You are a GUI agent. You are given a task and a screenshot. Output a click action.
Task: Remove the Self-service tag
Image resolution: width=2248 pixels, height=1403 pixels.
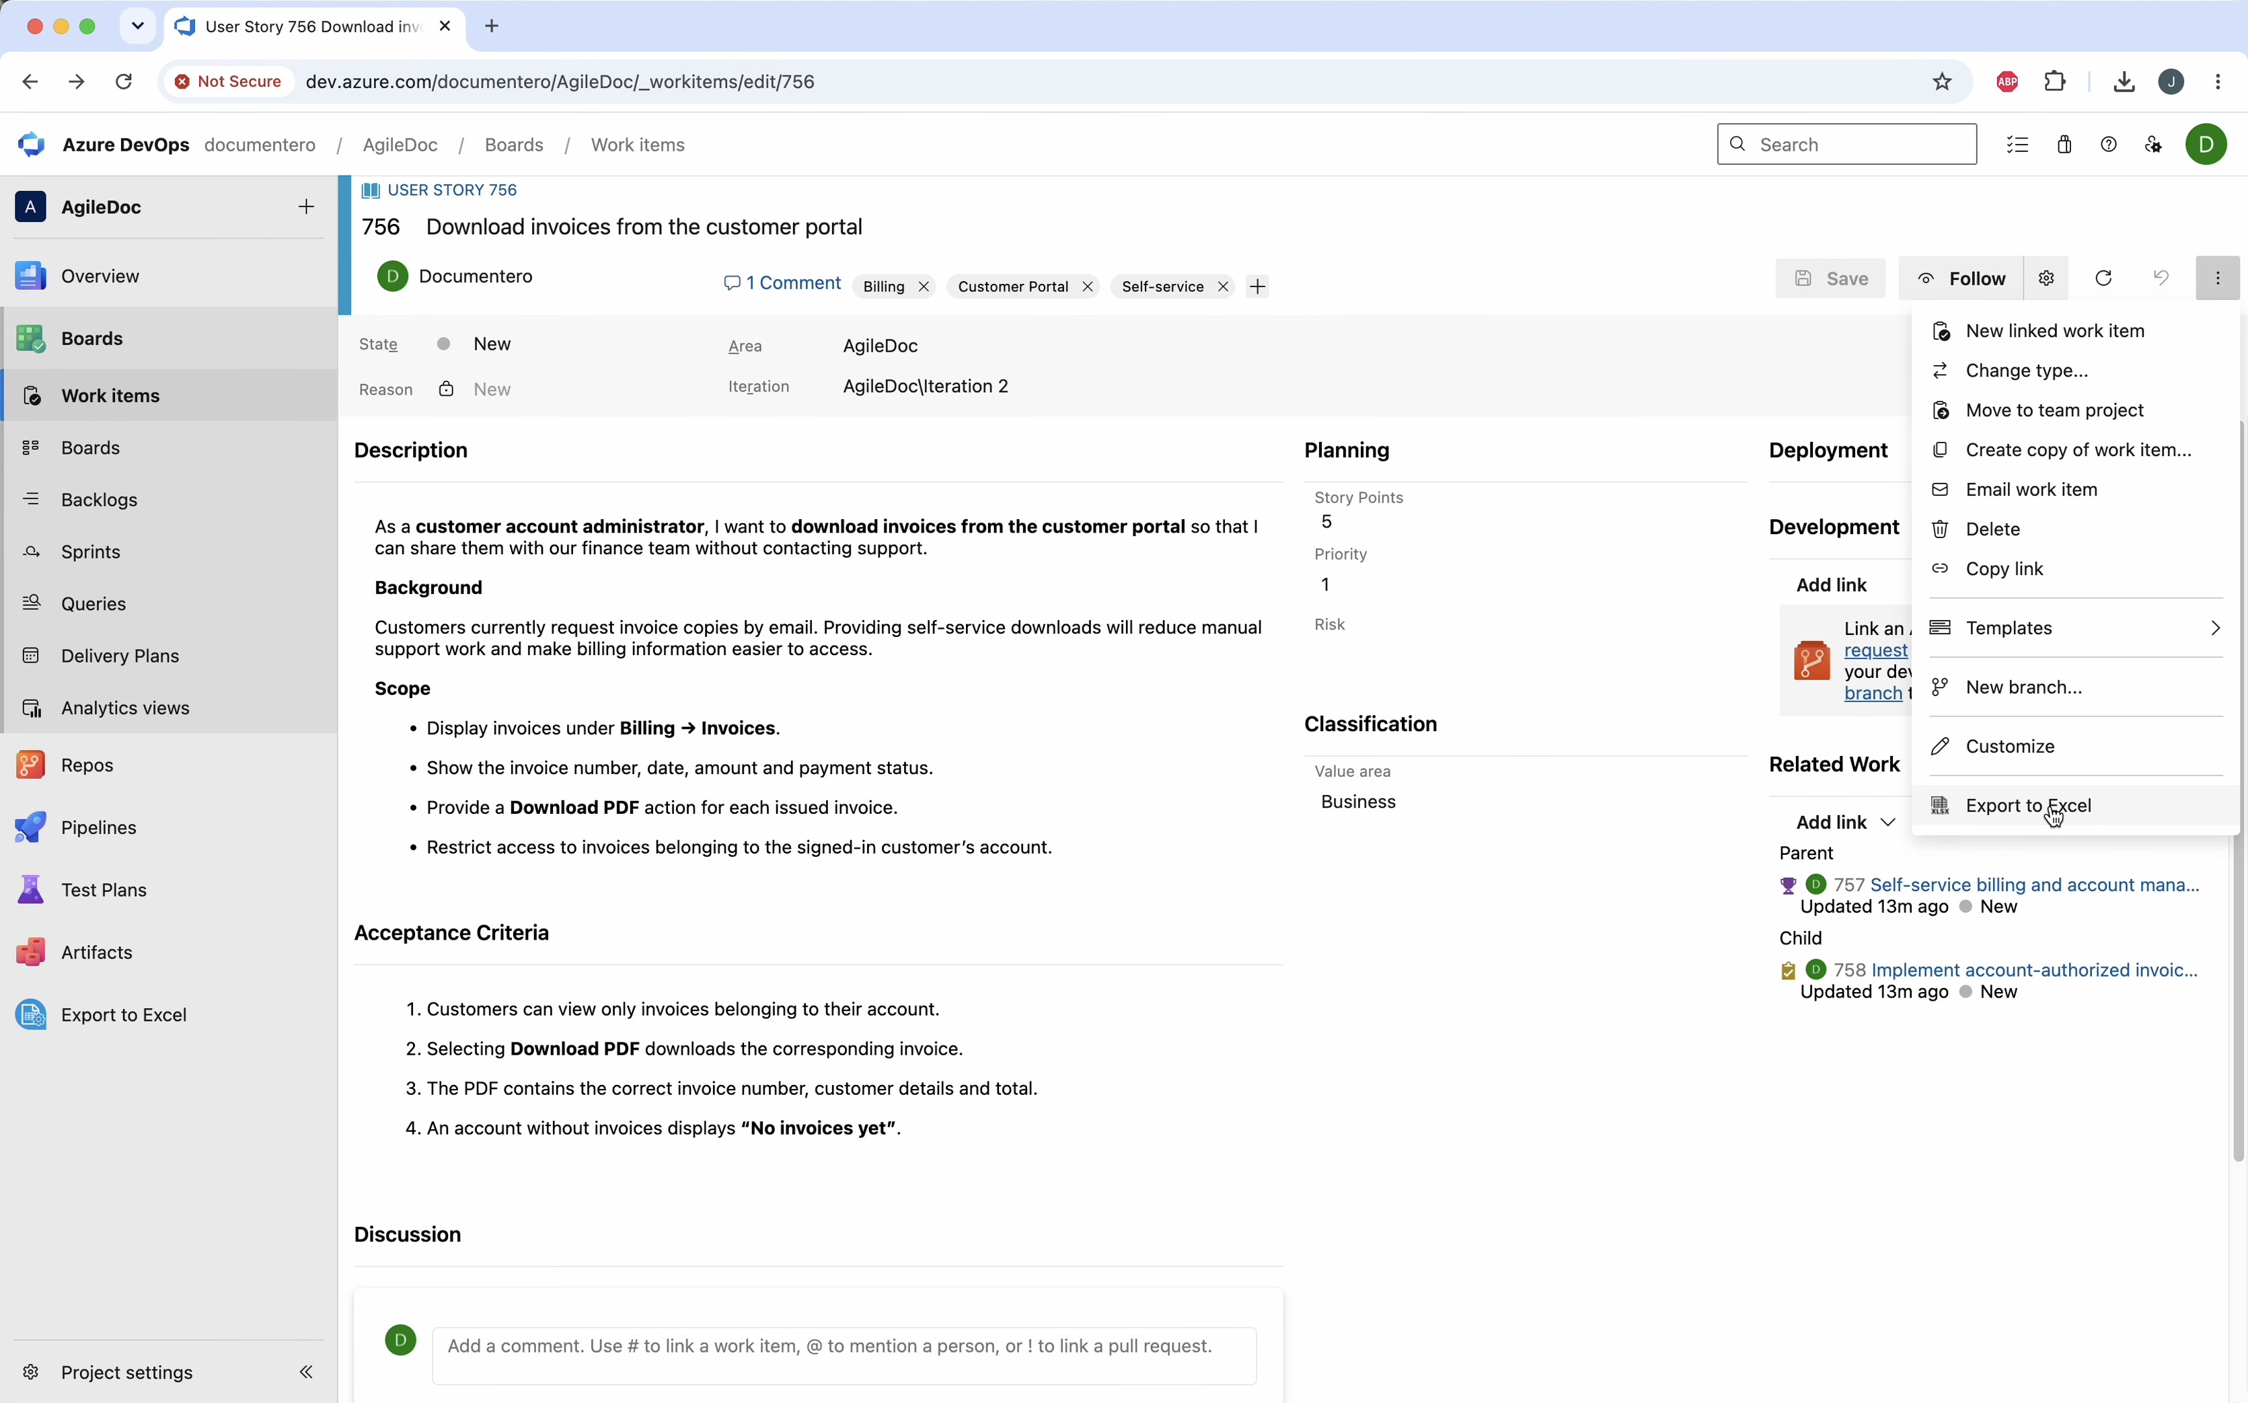tap(1223, 287)
